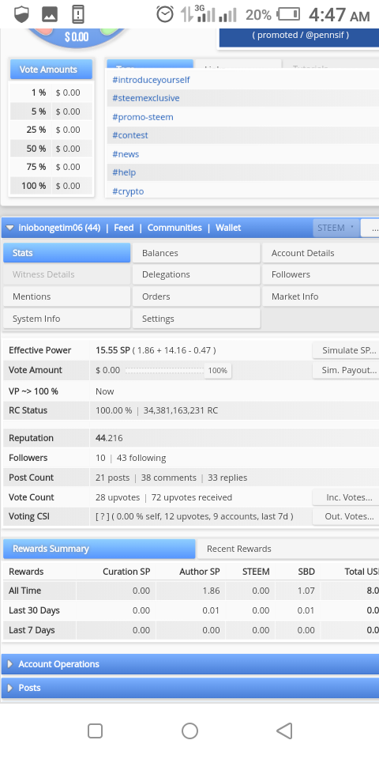Switch to the Balances tab
Viewport: 379px width, 759px height.
196,253
